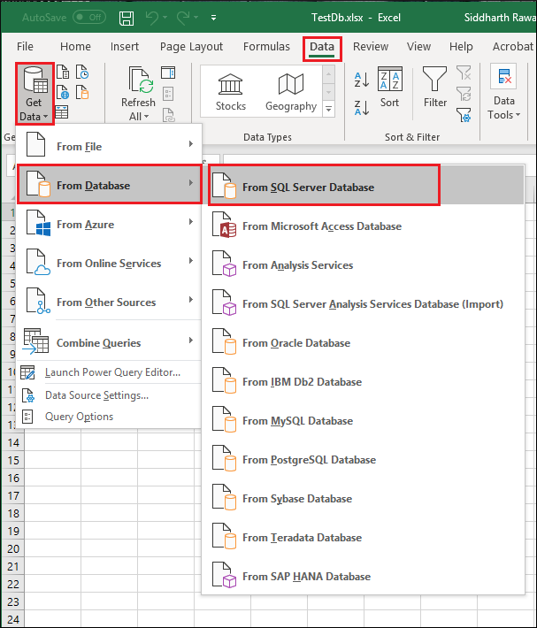Sort A to Z ascending
Image resolution: width=537 pixels, height=628 pixels.
click(x=362, y=80)
